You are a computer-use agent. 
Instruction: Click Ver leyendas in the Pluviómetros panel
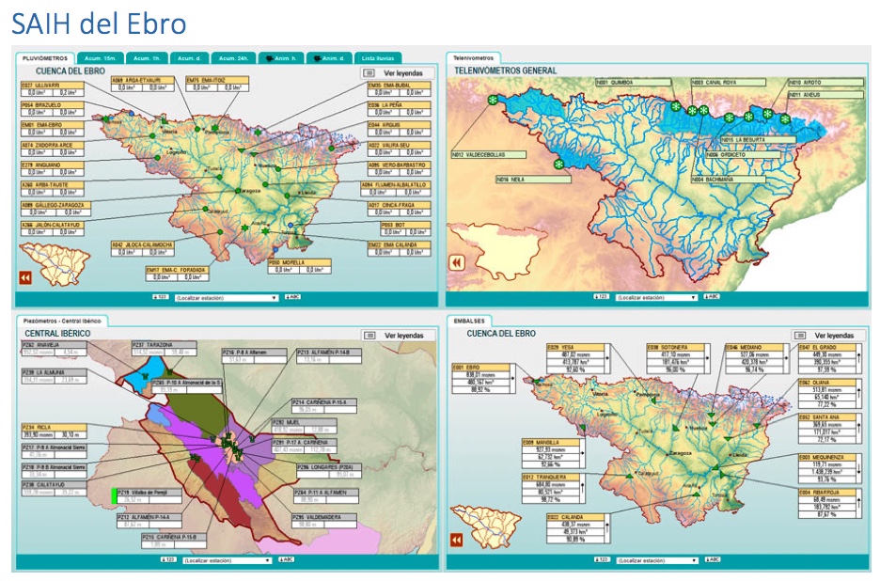click(x=399, y=73)
